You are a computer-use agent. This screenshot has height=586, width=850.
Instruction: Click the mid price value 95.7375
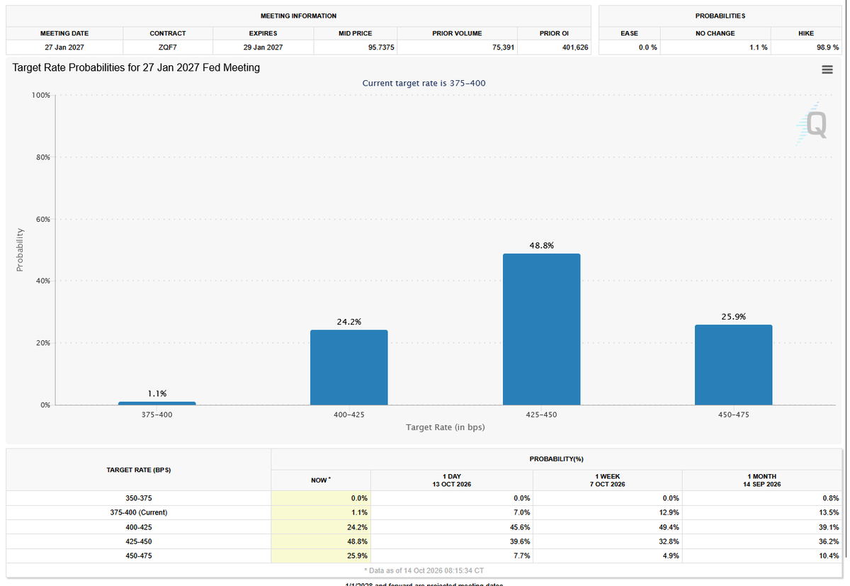(356, 47)
